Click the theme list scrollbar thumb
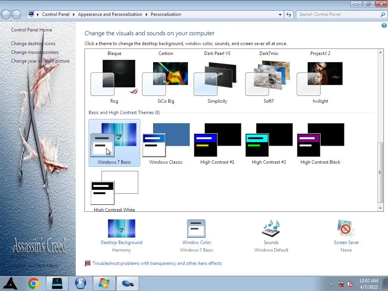Image resolution: width=388 pixels, height=291 pixels. click(380, 172)
